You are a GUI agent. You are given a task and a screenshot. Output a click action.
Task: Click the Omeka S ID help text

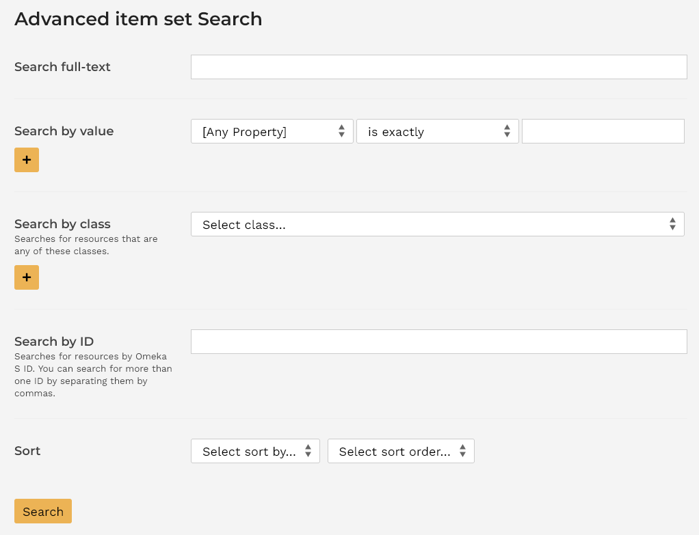[x=93, y=374]
